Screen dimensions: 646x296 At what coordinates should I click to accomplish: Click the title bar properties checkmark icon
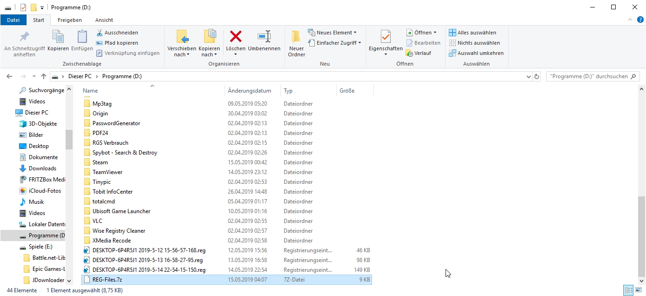click(23, 7)
